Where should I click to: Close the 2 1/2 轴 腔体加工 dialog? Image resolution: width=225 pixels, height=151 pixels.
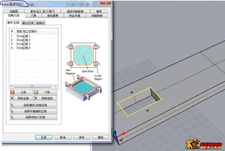coord(106,2)
